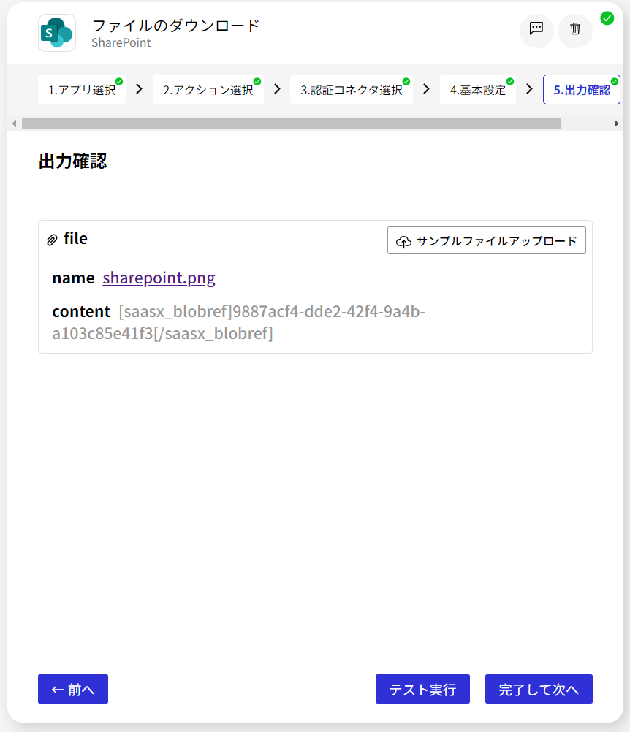Viewport: 630px width, 732px height.
Task: Click the 出力確認 heading
Action: click(73, 161)
